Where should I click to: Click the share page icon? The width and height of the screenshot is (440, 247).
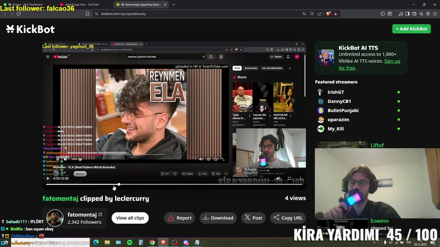pos(320,14)
